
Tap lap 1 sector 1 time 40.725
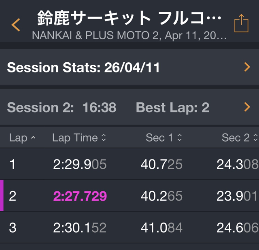pyautogui.click(x=161, y=164)
